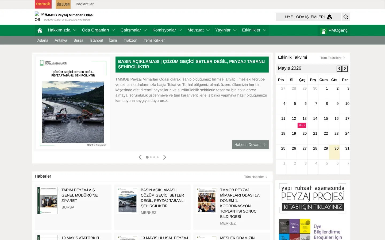Open Basın Açıklaması news card thumbnail

coord(128,201)
